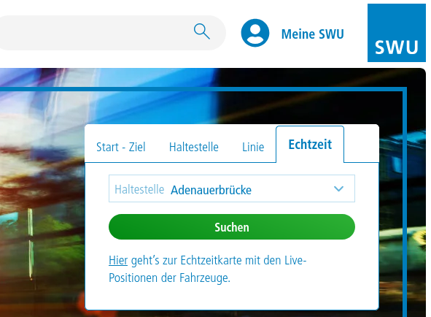Switch to the Start - Ziel tab
431x317 pixels.
pyautogui.click(x=120, y=147)
